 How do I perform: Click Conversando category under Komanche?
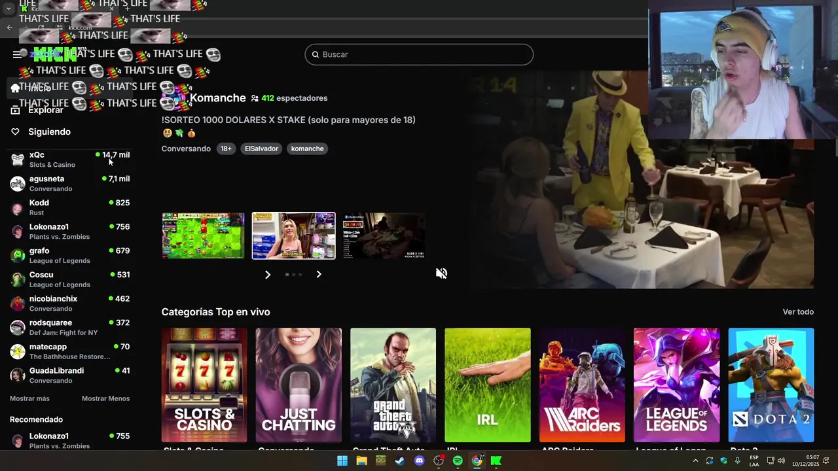[x=186, y=148]
